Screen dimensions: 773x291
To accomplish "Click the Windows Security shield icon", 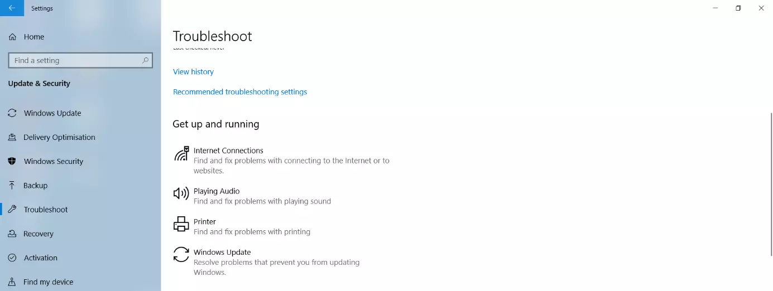I will [12, 161].
